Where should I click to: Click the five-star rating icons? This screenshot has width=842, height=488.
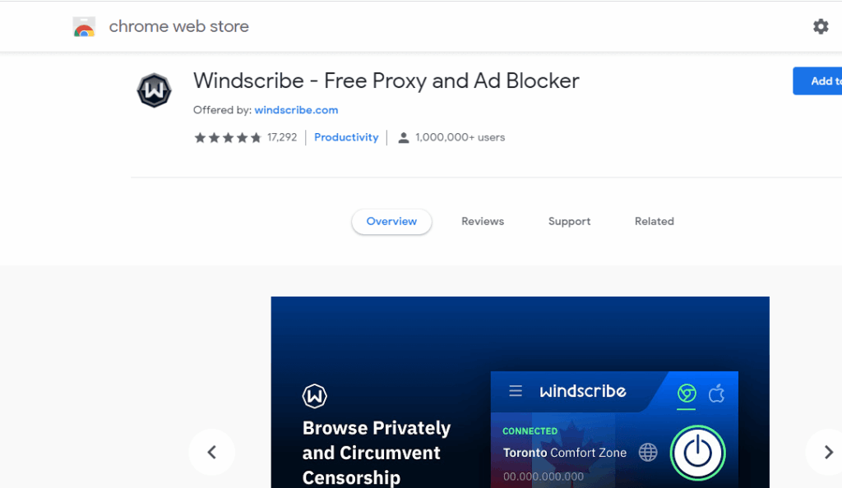pos(228,138)
